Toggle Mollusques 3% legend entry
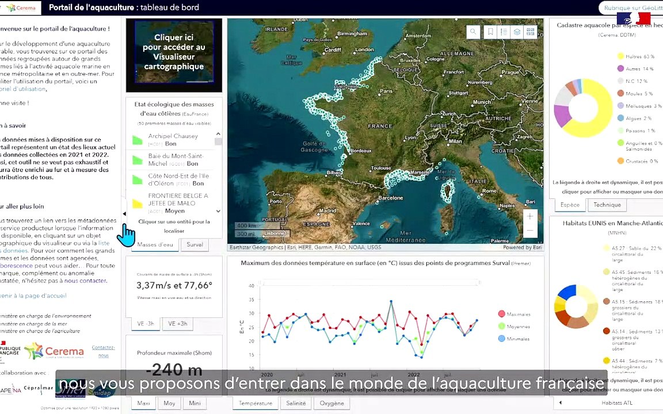This screenshot has width=663, height=414. click(x=639, y=106)
